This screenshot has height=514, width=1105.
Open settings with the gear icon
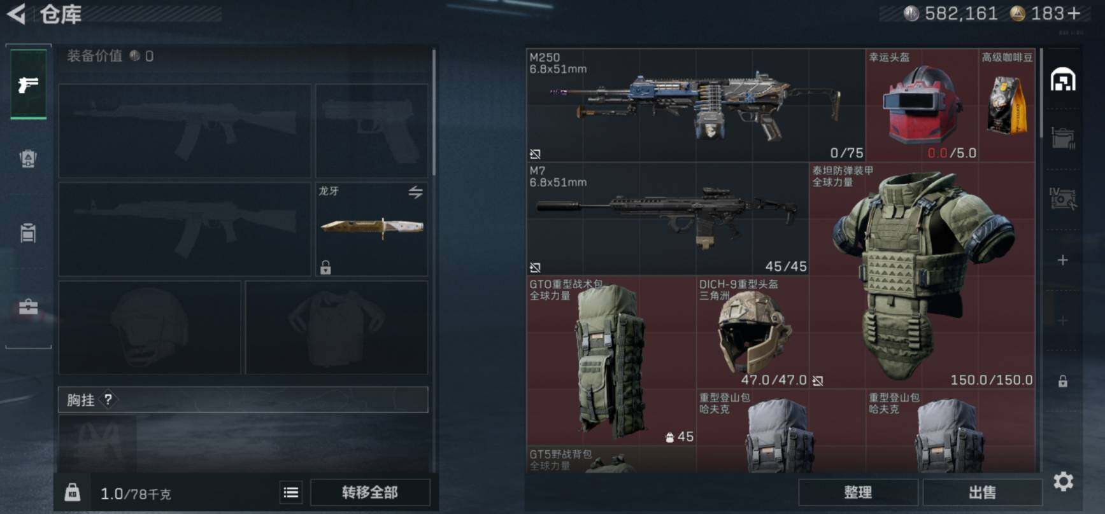click(x=1063, y=482)
